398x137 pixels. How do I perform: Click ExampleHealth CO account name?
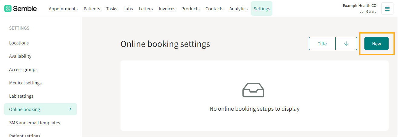click(360, 5)
